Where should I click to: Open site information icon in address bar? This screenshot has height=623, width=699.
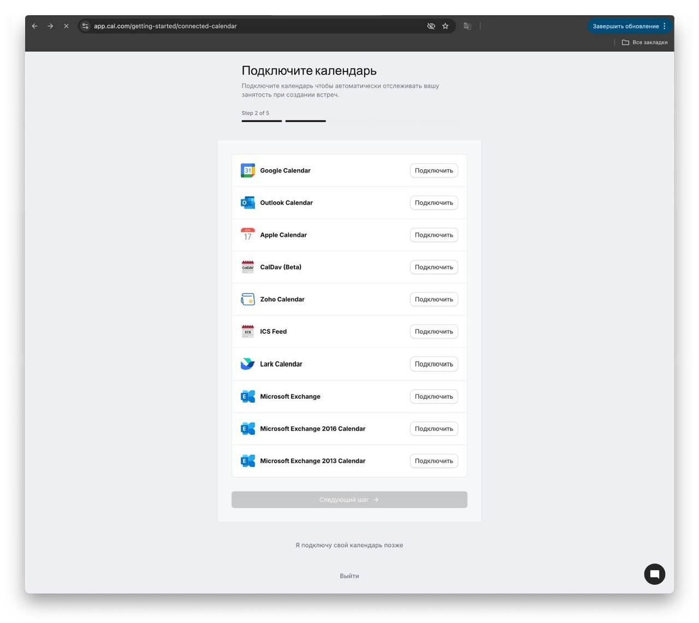click(x=85, y=26)
